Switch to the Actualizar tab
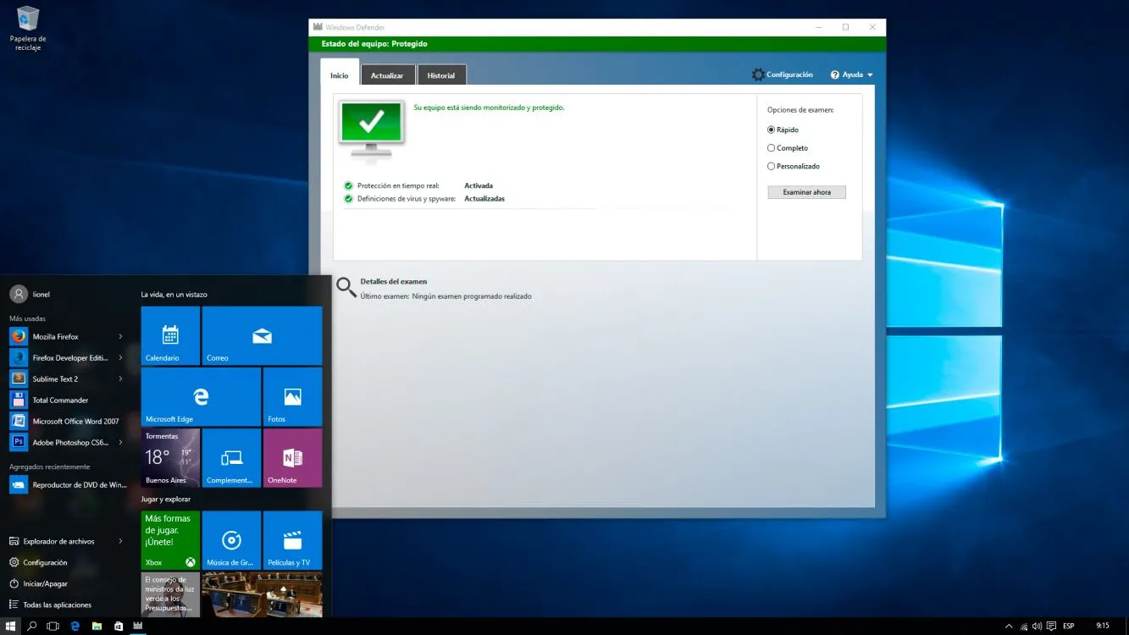Screen dimensions: 1129x635 [x=387, y=75]
